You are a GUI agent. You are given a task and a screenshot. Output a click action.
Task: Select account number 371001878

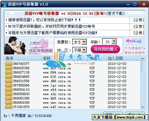coord(21,107)
